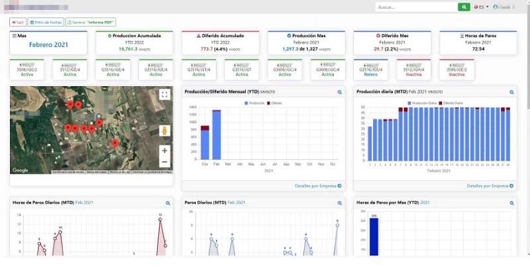The image size is (530, 265).
Task: Magnify the Producción/Diferido Mensual chart
Action: point(340,92)
